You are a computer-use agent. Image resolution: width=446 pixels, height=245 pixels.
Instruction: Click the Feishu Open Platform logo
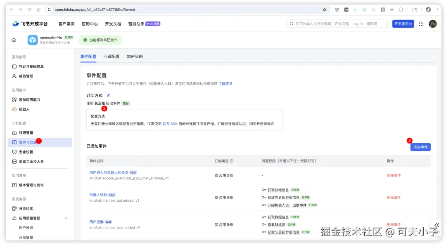tap(30, 24)
